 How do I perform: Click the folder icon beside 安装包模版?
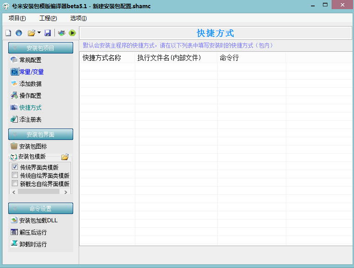[65, 157]
